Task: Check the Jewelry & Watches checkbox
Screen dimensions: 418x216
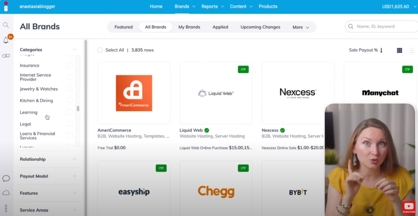Action: coord(69,88)
